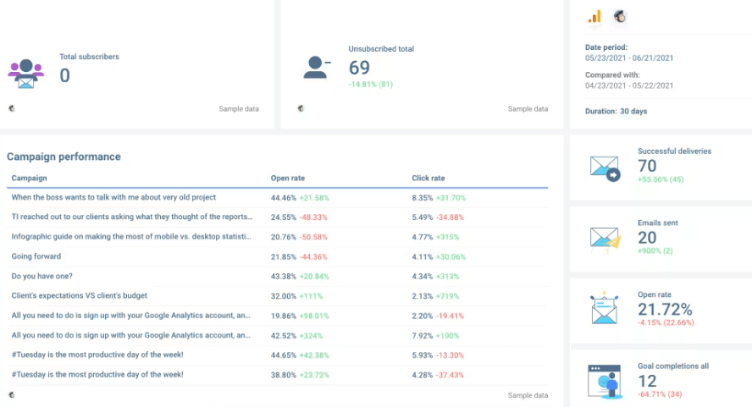The height and width of the screenshot is (407, 752).
Task: Click date period 05/23/2021 - 06/21/2021
Action: [x=629, y=58]
